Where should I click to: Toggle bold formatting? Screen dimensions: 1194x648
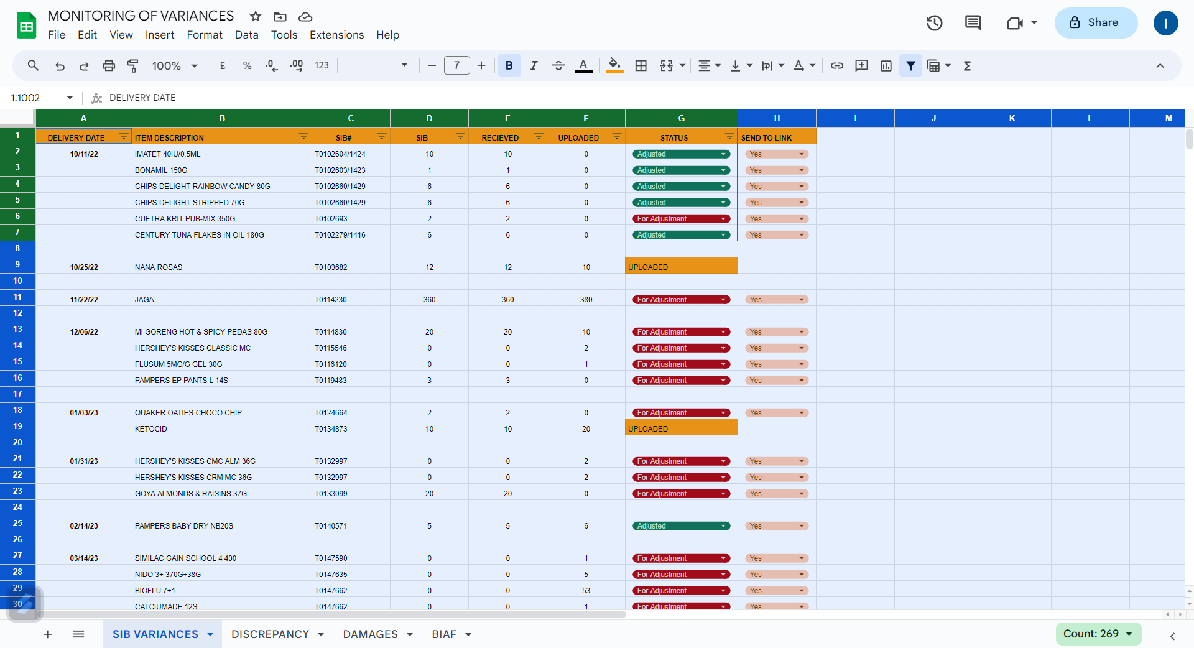coord(509,65)
